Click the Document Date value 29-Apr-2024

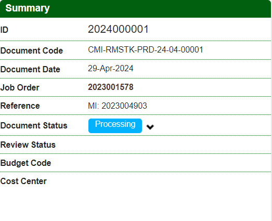click(x=111, y=68)
